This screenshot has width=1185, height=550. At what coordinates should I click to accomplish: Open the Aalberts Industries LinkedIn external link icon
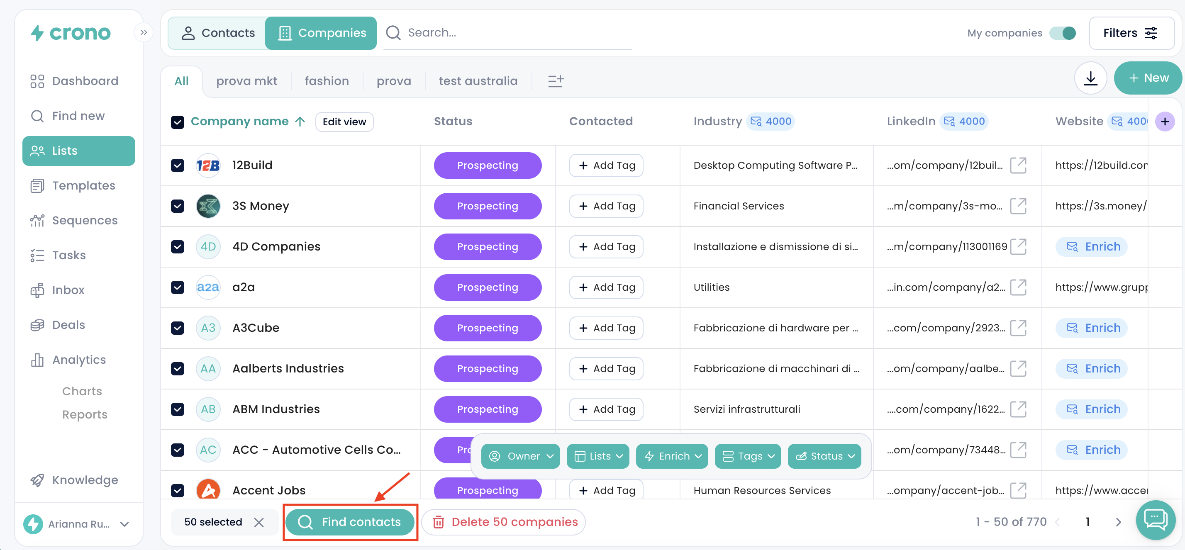[x=1018, y=368]
